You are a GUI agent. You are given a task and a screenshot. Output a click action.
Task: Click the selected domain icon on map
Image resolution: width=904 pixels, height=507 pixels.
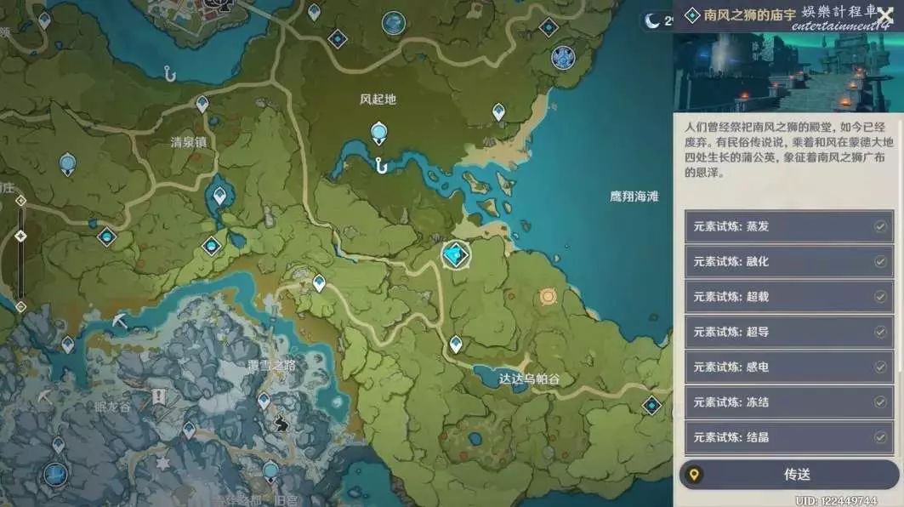(456, 253)
